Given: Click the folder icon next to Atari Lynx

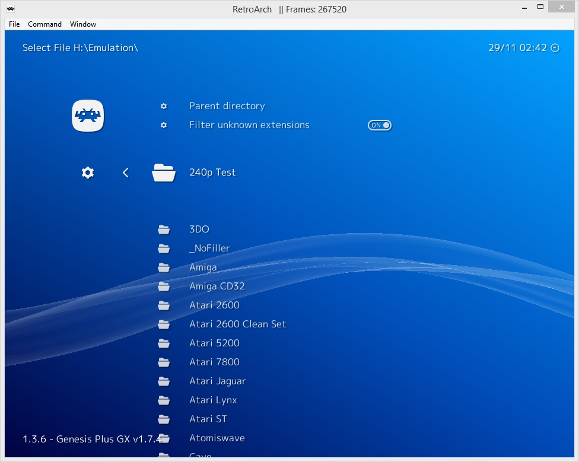Looking at the screenshot, I should (164, 400).
